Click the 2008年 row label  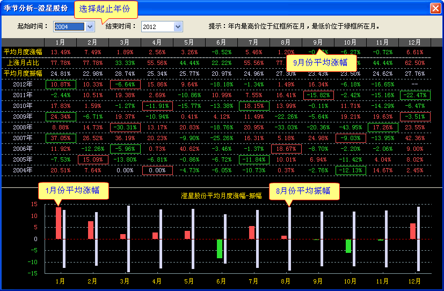[x=23, y=127]
